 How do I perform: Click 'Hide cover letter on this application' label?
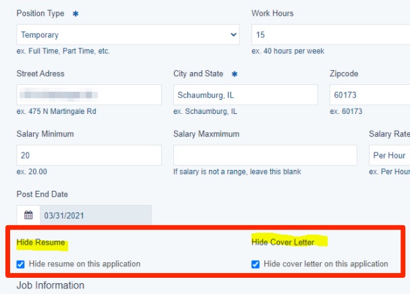[x=326, y=264]
